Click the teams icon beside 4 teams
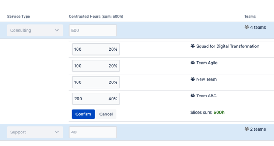274x146 pixels. click(x=246, y=27)
